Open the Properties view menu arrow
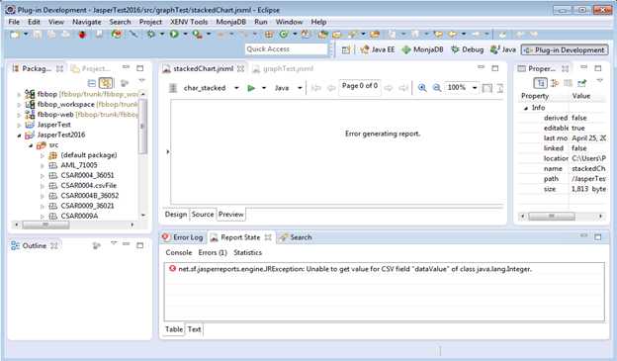The height and width of the screenshot is (361, 617). click(599, 81)
